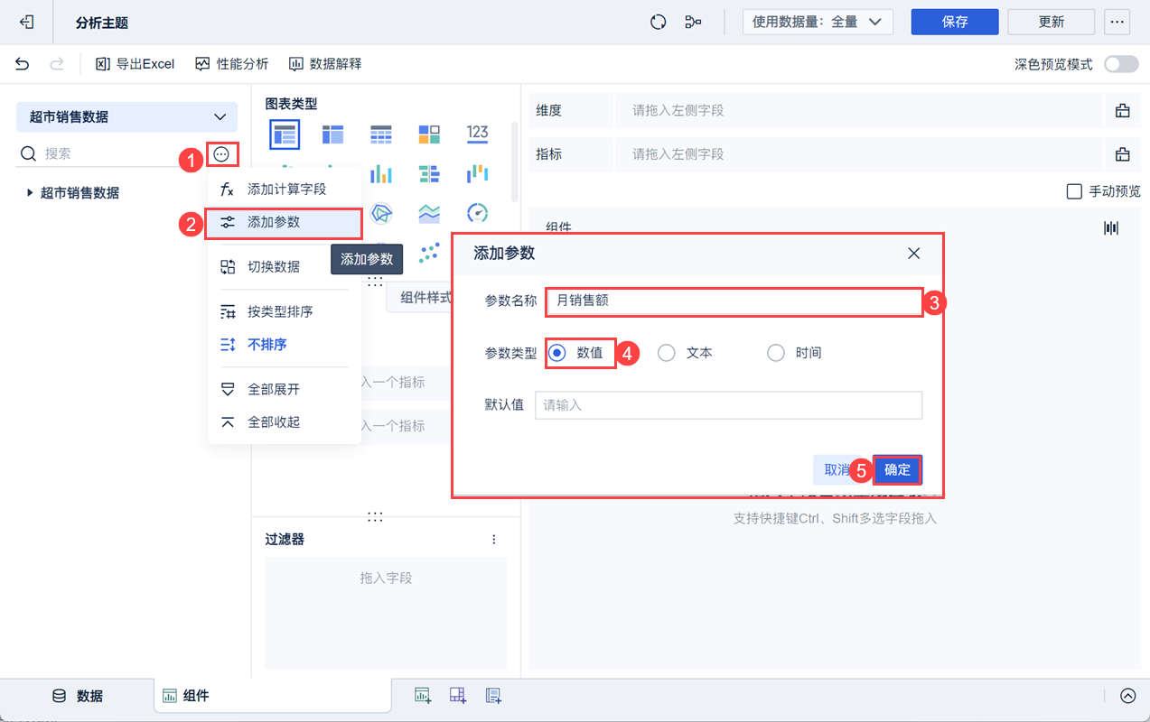Click the add dashboard icon in bottom bar
1150x722 pixels.
(x=458, y=695)
